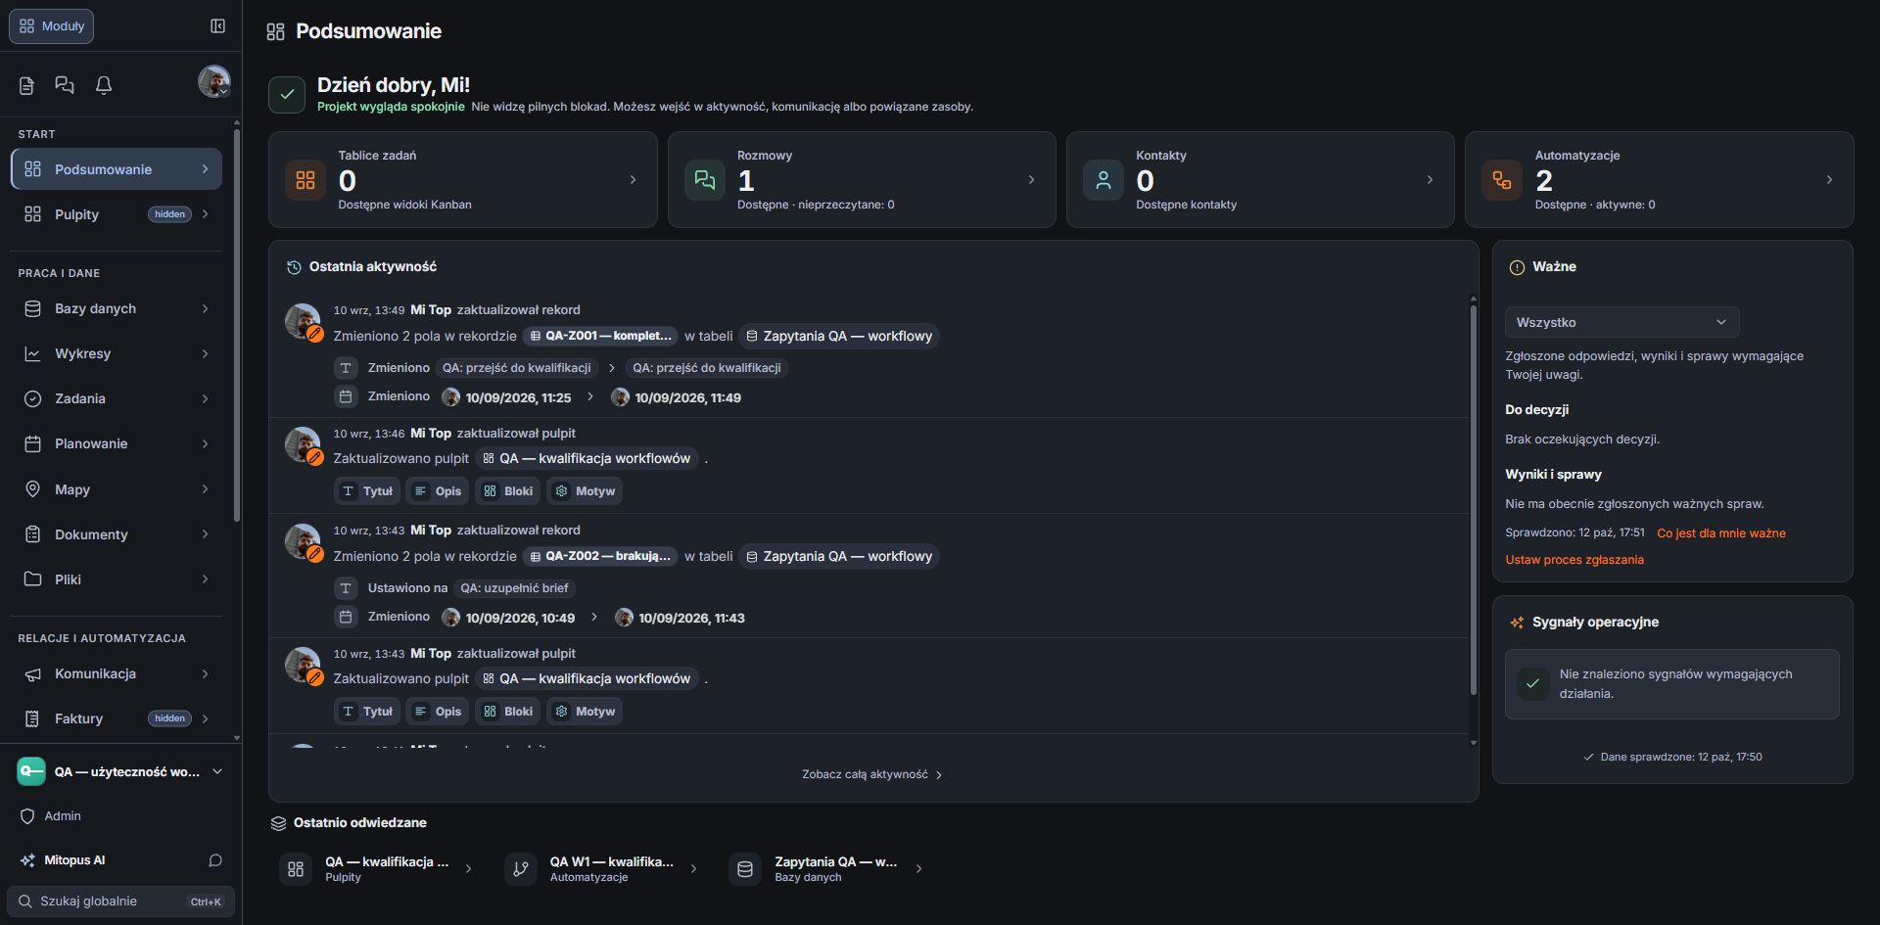This screenshot has height=925, width=1880.
Task: Click the Ostatnio odwiedzane layers icon
Action: 278,823
